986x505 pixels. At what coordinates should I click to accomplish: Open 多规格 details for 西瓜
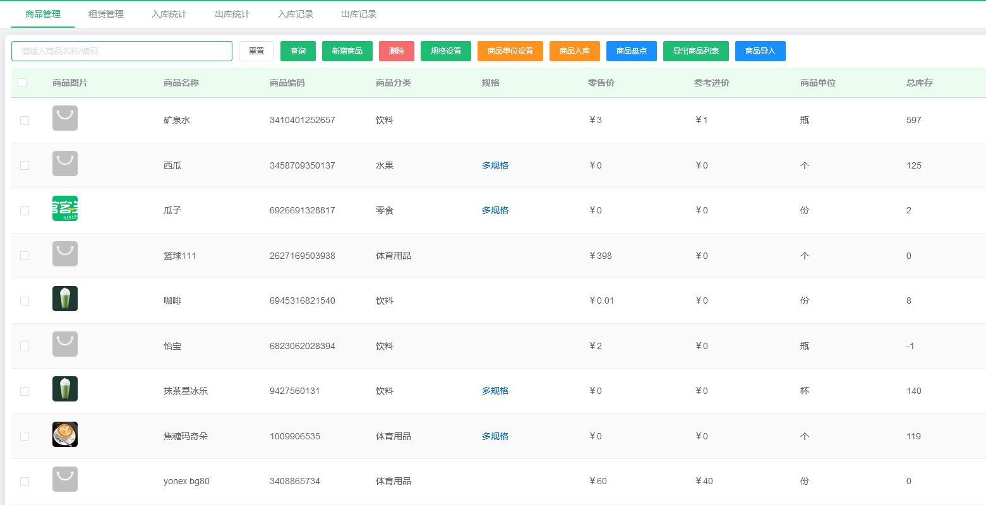[x=495, y=165]
